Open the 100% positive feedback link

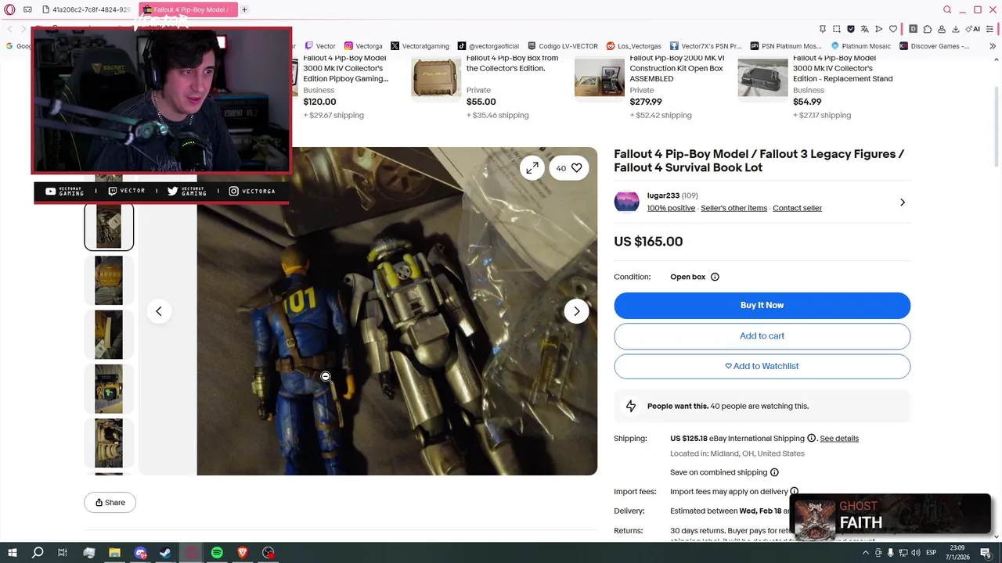tap(671, 208)
